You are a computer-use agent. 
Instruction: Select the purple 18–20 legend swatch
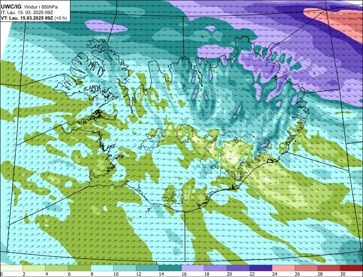[216, 268]
